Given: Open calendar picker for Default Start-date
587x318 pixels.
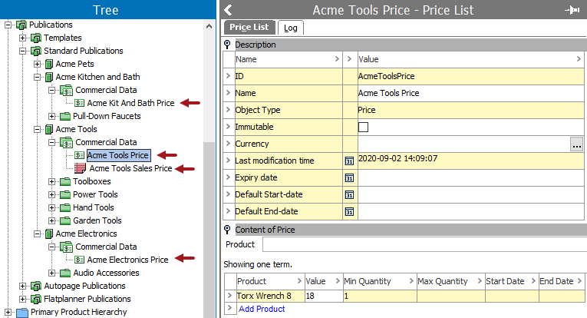Looking at the screenshot, I should point(349,195).
